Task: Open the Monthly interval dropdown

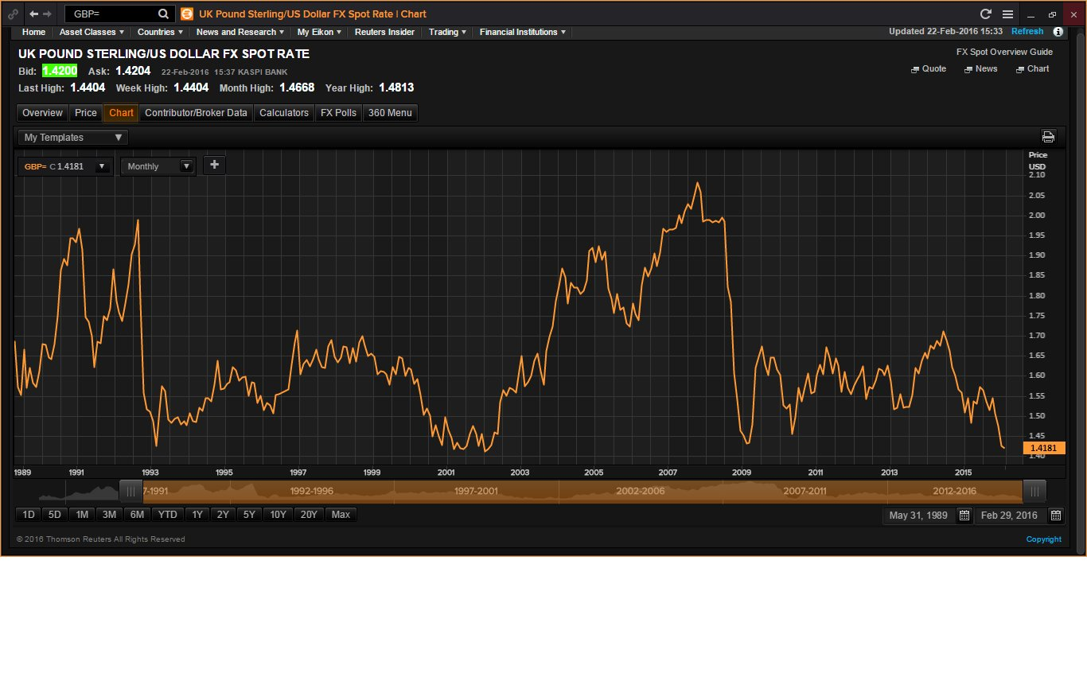Action: pyautogui.click(x=158, y=166)
